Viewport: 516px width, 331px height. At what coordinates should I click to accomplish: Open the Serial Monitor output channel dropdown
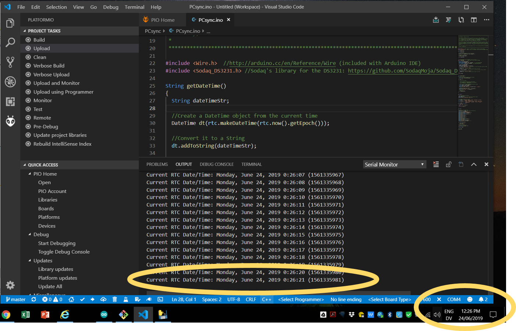(x=394, y=164)
